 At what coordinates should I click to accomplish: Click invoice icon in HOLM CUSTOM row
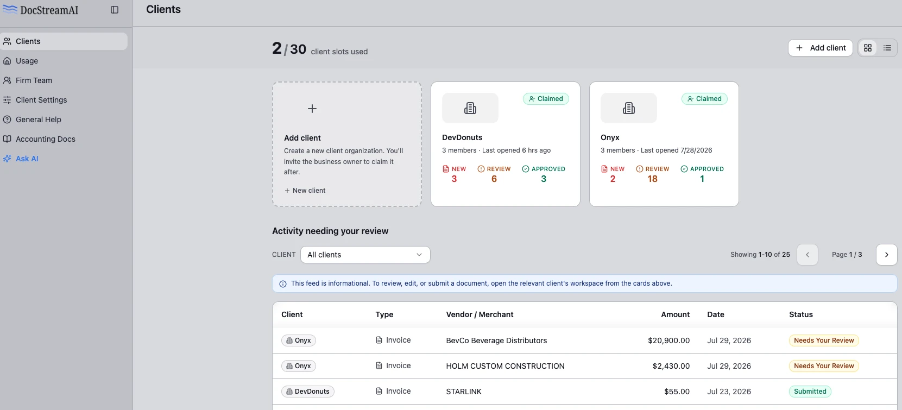coord(379,365)
